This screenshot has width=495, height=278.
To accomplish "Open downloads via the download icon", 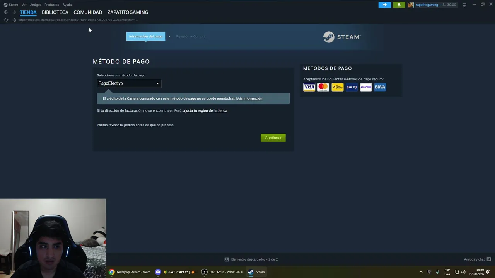I will coord(227,259).
